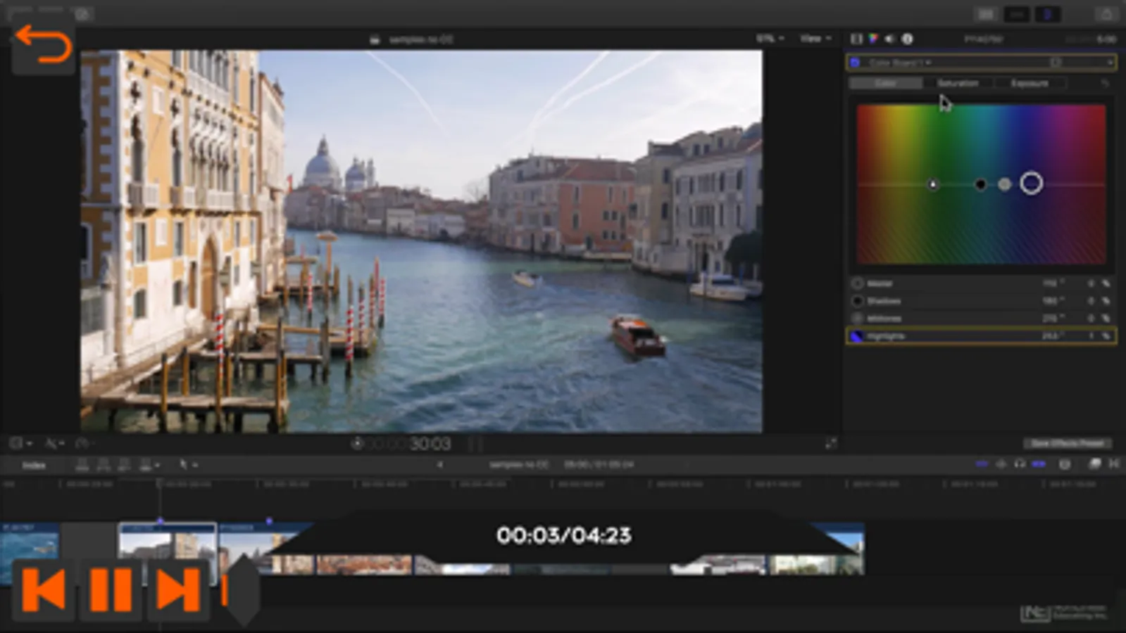The height and width of the screenshot is (633, 1126).
Task: Pause the tutorial video playback
Action: coord(111,589)
